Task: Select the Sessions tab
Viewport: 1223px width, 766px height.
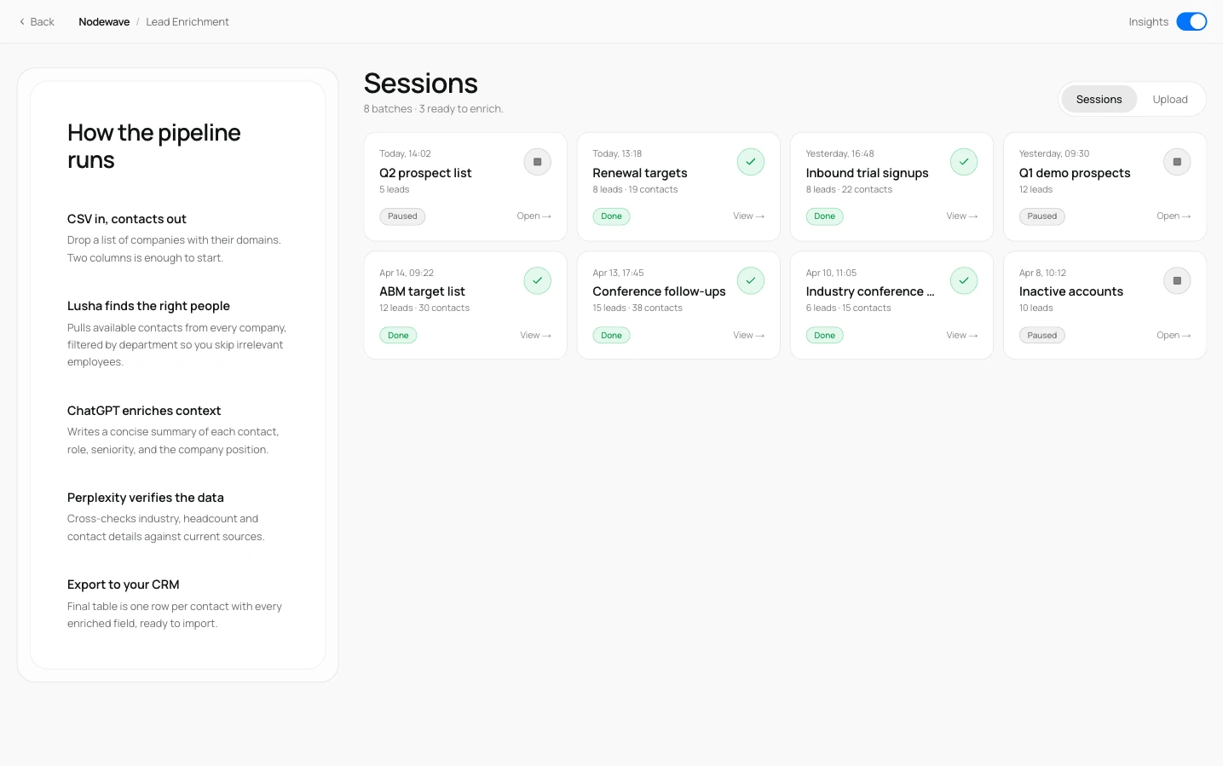Action: click(x=1099, y=100)
